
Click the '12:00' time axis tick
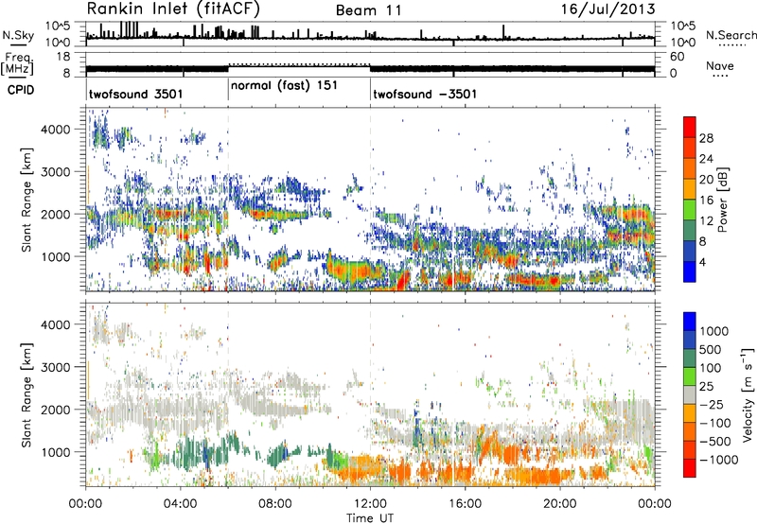click(370, 504)
